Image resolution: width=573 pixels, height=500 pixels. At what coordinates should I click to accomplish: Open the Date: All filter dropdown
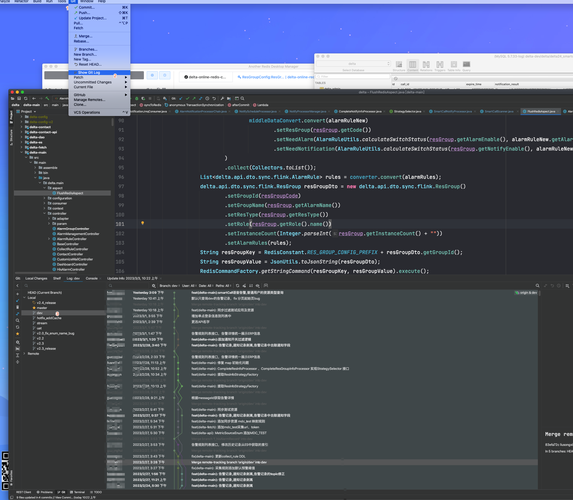206,286
